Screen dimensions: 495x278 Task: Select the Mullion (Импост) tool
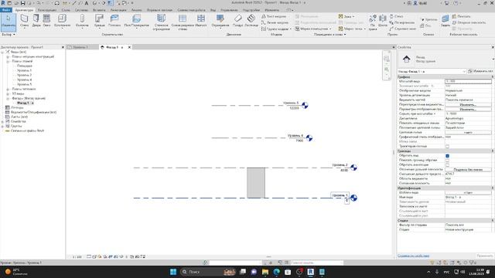tap(201, 21)
